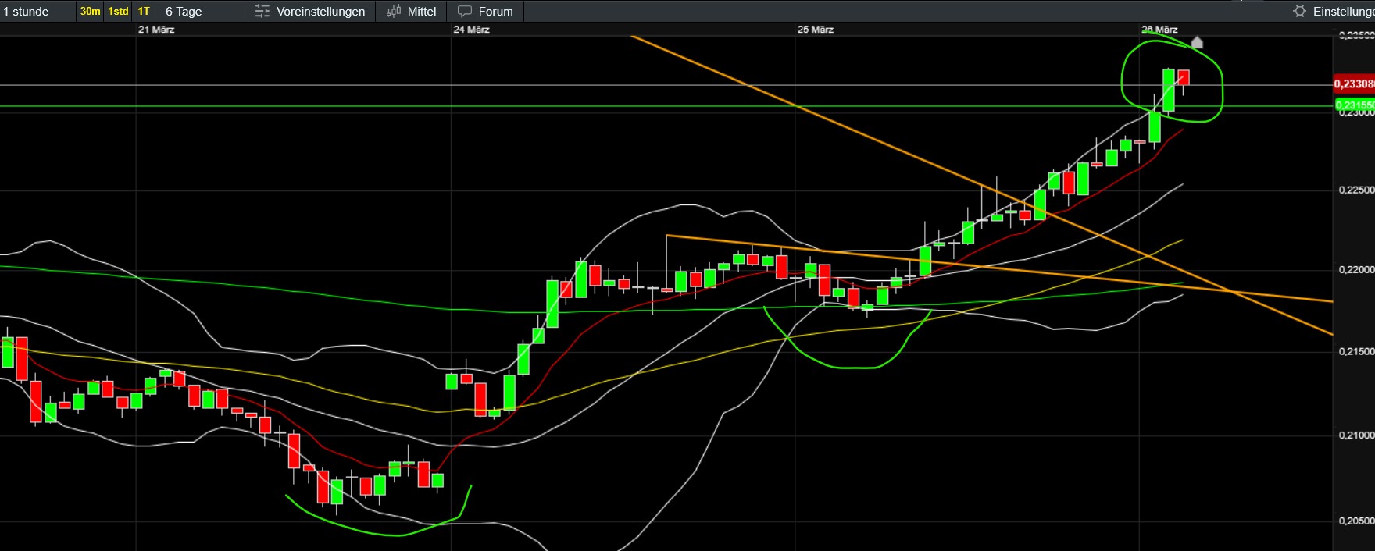Click the '26 März' date label
1375x551 pixels.
click(1159, 30)
